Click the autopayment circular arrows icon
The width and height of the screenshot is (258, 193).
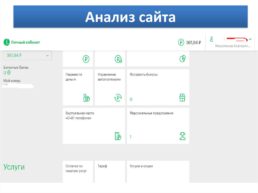pyautogui.click(x=118, y=97)
